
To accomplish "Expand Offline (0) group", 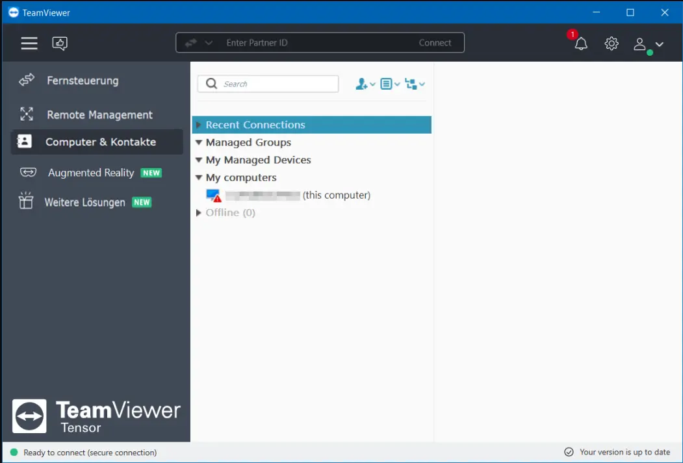I will click(198, 213).
